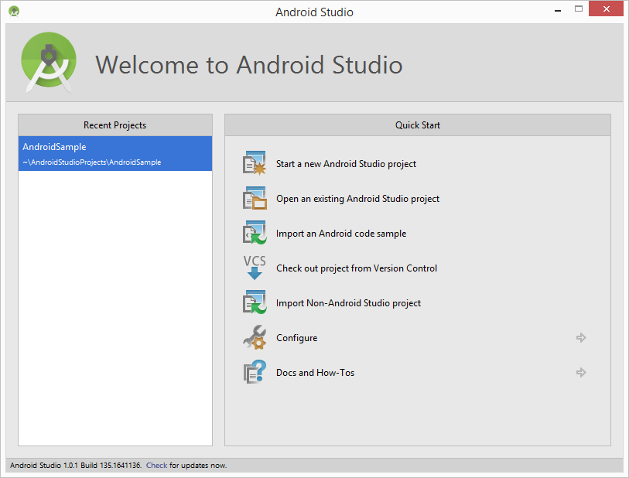Choose Start a new Android Studio project
The height and width of the screenshot is (478, 629).
(x=345, y=163)
